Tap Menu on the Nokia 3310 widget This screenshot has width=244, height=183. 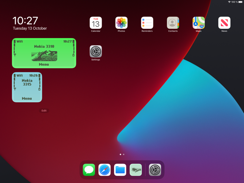[x=44, y=65]
